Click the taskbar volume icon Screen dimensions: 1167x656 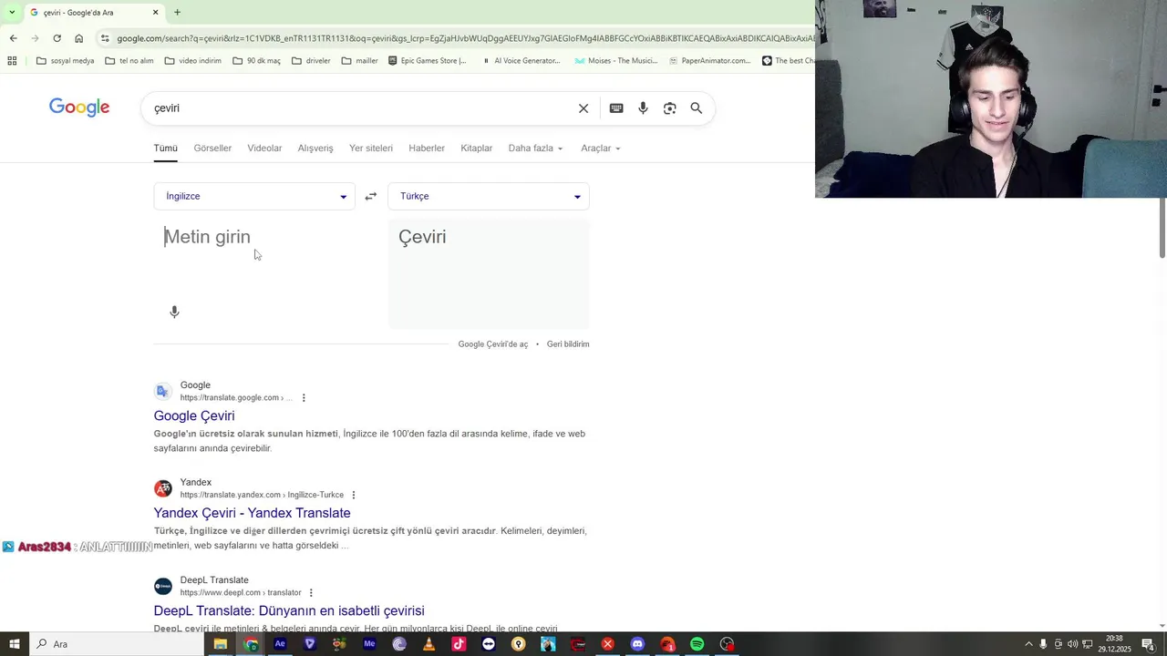pos(1073,644)
